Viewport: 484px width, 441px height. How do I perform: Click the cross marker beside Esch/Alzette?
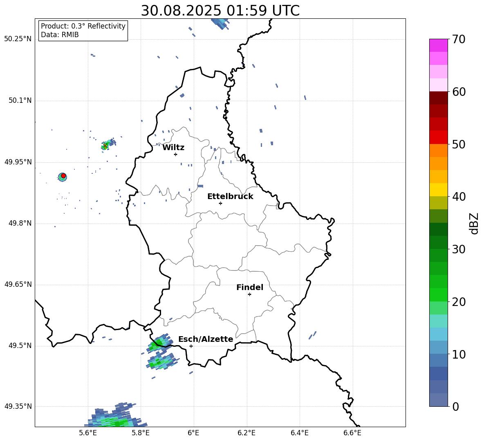click(x=191, y=346)
